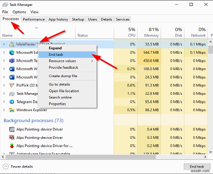Expand the Task Manager process group
The height and width of the screenshot is (174, 213).
pyautogui.click(x=4, y=94)
